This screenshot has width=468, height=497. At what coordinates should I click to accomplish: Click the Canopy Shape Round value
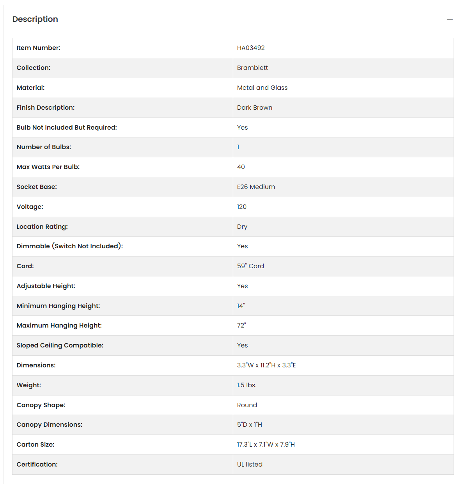247,405
